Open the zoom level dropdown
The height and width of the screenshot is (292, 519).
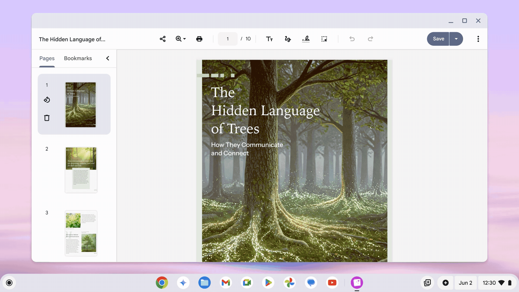coord(181,39)
